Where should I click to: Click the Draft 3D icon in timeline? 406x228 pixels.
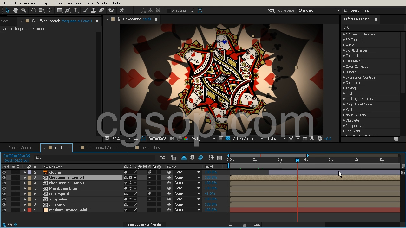point(173,158)
